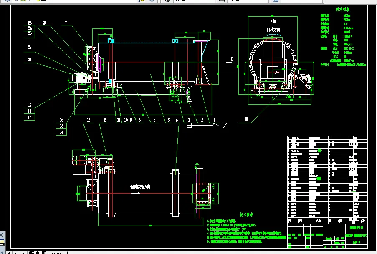This screenshot has width=377, height=254.
Task: Select part callout number 16
Action: [x=61, y=120]
